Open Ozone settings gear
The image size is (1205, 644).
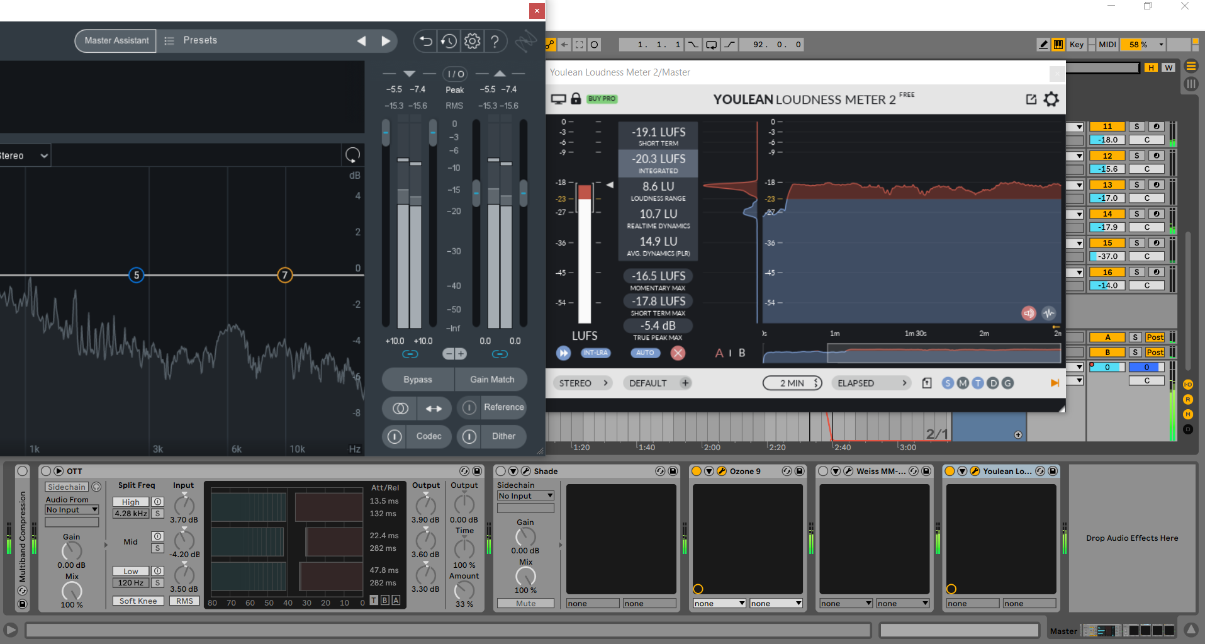click(472, 42)
